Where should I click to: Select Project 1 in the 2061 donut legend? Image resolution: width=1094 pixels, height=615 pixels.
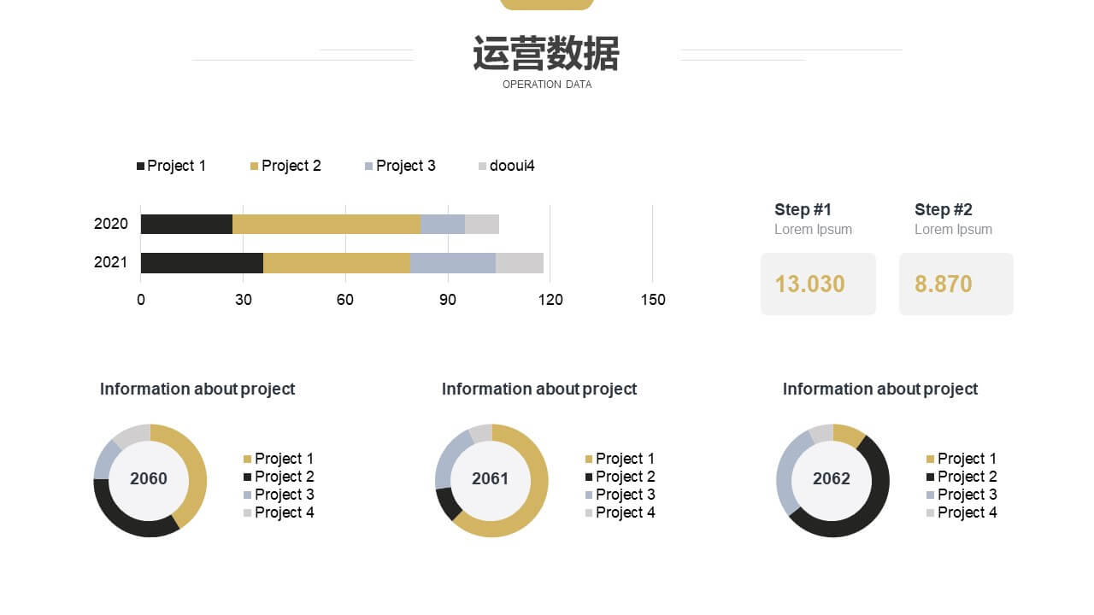pos(625,459)
